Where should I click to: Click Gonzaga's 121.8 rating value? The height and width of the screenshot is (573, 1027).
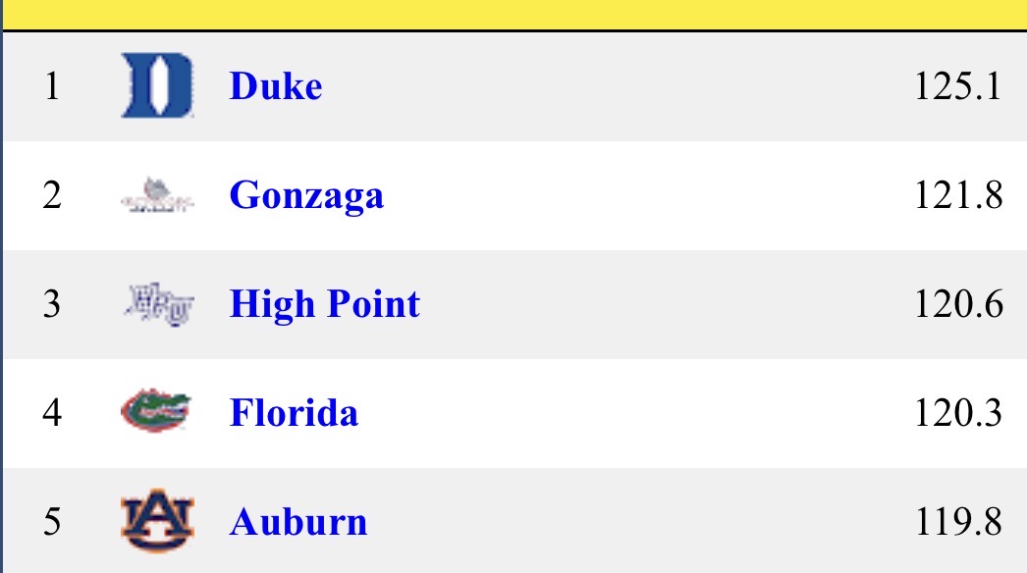(x=957, y=196)
